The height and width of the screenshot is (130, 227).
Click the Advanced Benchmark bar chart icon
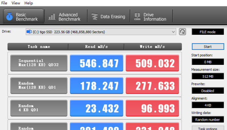coord(52,17)
